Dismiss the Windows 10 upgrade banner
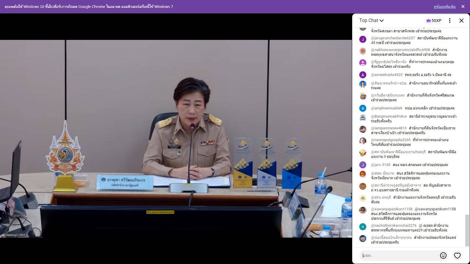This screenshot has width=470, height=264. (x=463, y=6)
